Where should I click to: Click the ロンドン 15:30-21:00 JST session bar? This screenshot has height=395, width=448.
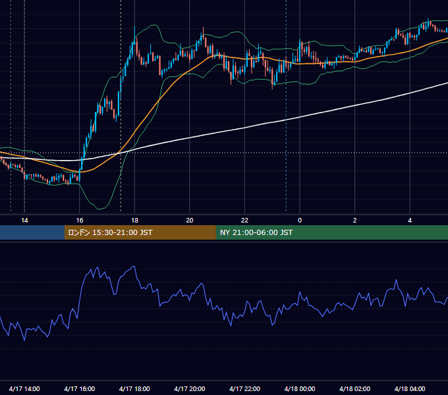pos(140,232)
